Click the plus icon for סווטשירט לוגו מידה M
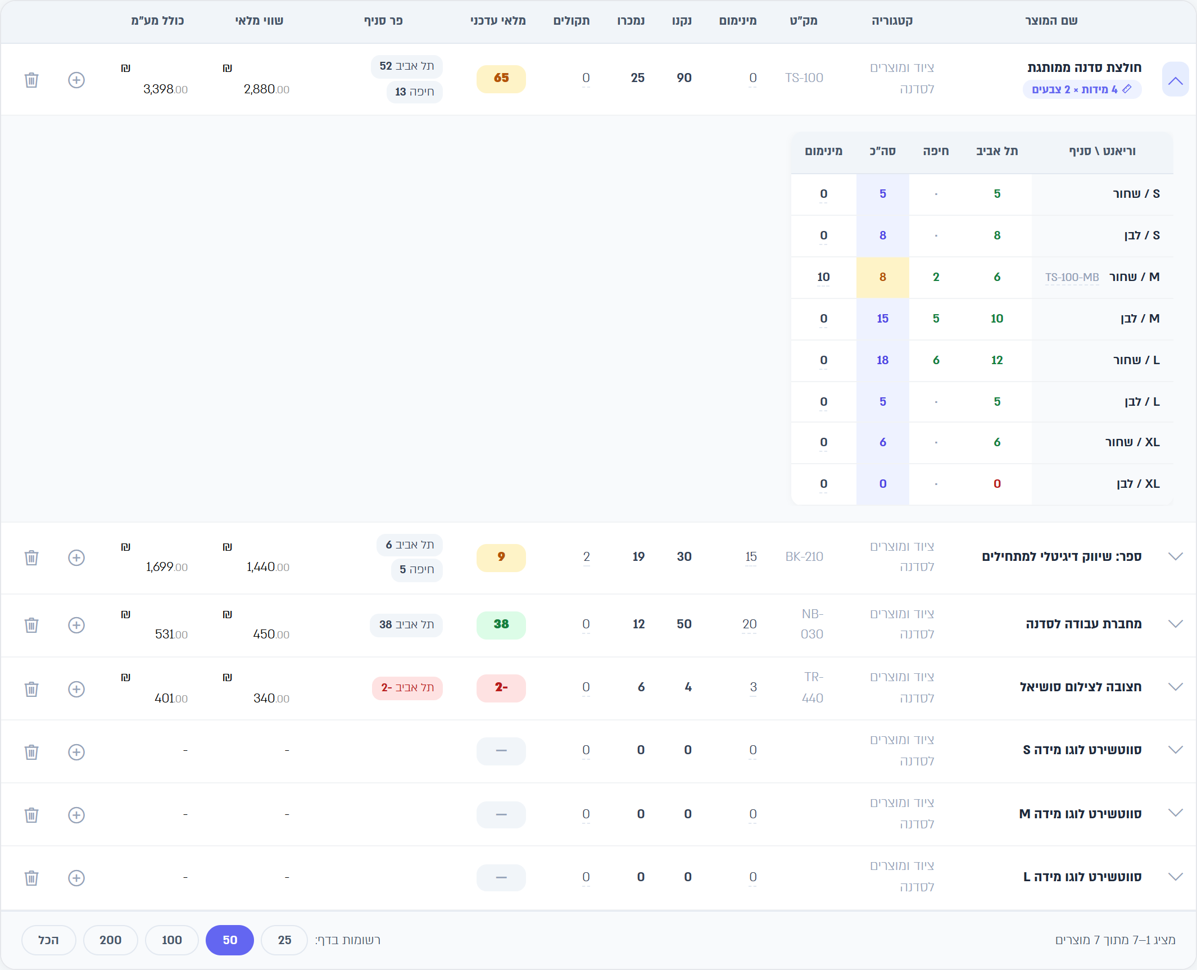1197x970 pixels. (x=76, y=815)
